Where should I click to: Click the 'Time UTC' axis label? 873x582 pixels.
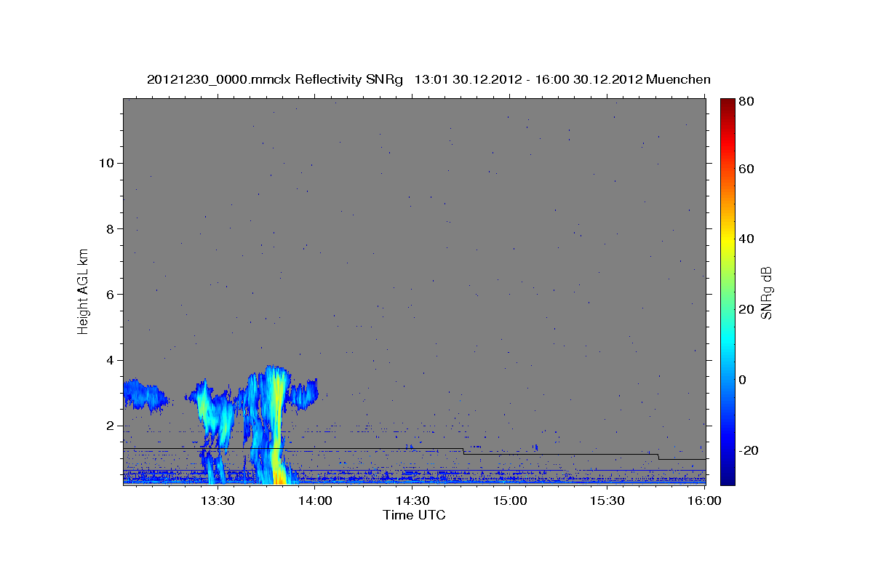(414, 515)
